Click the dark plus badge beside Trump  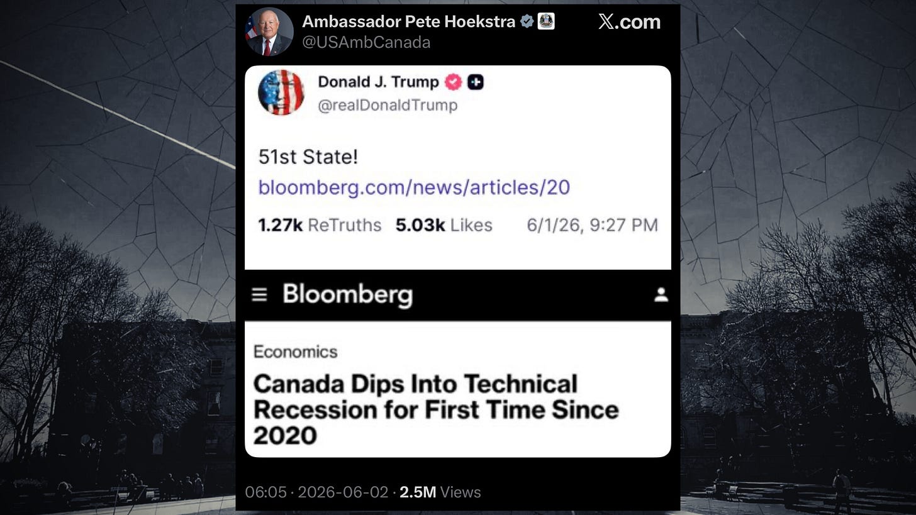click(476, 82)
